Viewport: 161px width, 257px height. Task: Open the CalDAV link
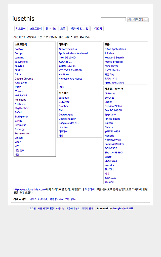coord(19,49)
